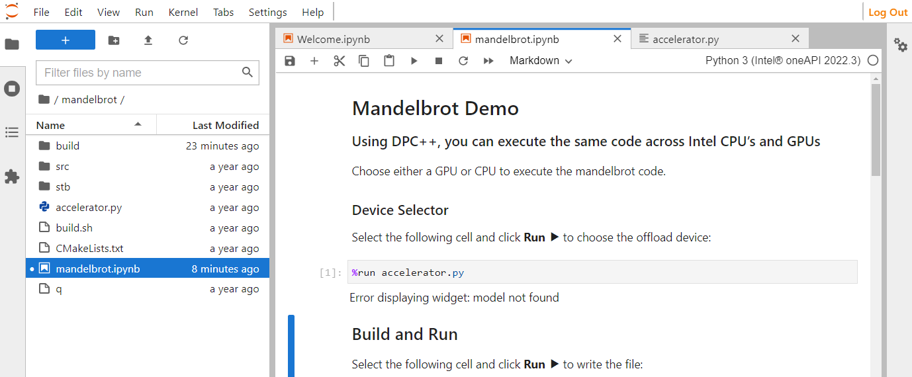The width and height of the screenshot is (912, 377).
Task: Restart the kernel with refresh arrow icon
Action: click(463, 61)
